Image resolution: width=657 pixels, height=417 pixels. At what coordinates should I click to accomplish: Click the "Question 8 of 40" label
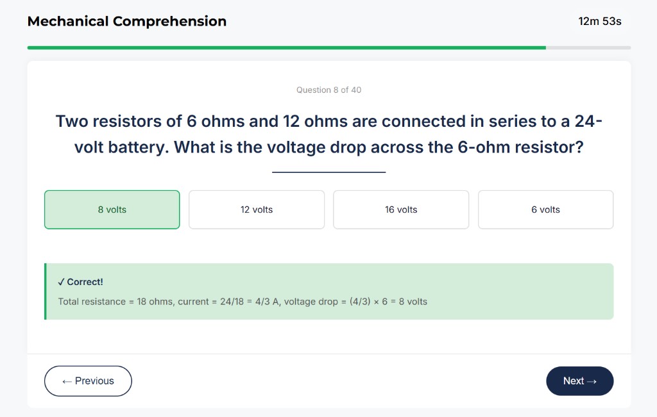(328, 90)
